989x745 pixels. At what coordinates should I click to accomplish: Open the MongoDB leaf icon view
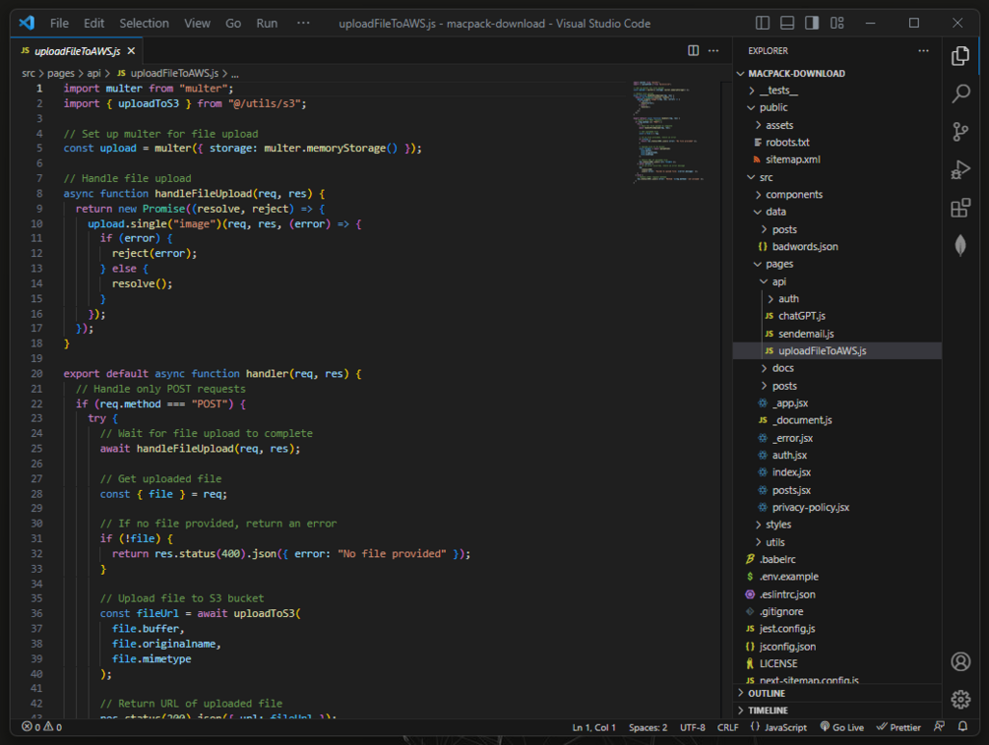pos(960,246)
